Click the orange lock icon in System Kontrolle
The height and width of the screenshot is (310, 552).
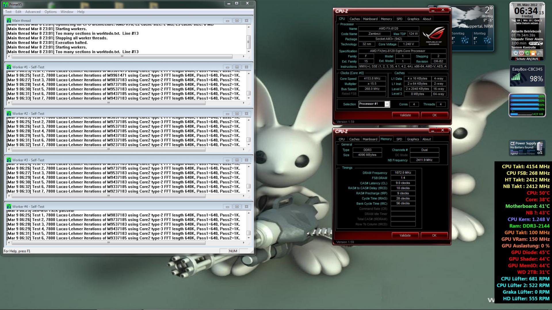[x=533, y=53]
